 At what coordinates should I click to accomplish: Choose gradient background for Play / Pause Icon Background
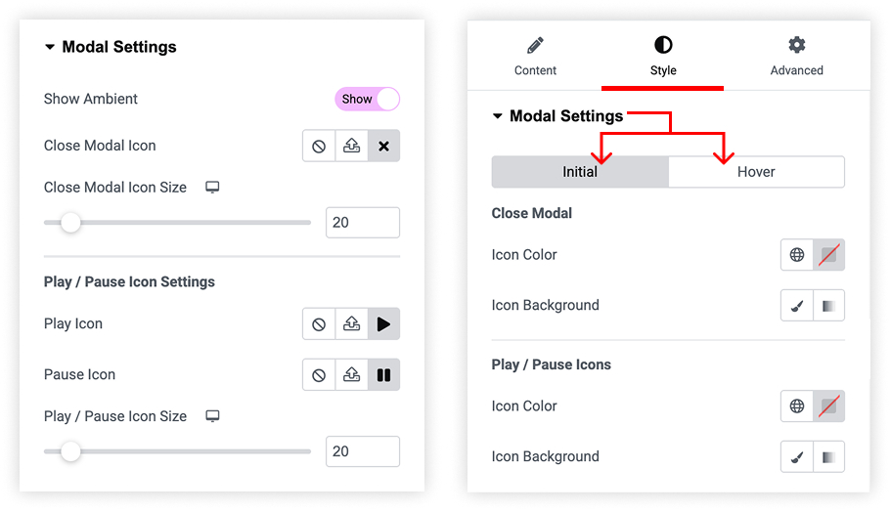(x=828, y=457)
